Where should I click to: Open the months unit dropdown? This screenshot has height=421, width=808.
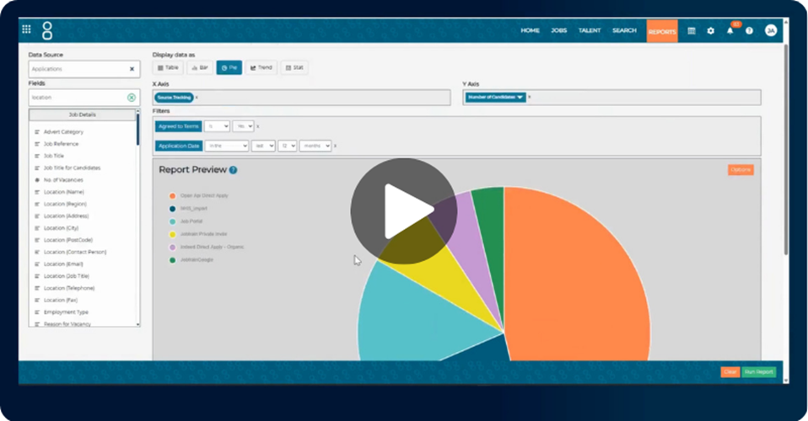coord(315,147)
